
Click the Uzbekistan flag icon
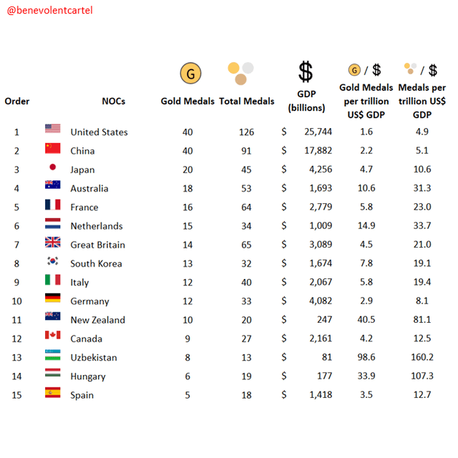click(x=52, y=355)
